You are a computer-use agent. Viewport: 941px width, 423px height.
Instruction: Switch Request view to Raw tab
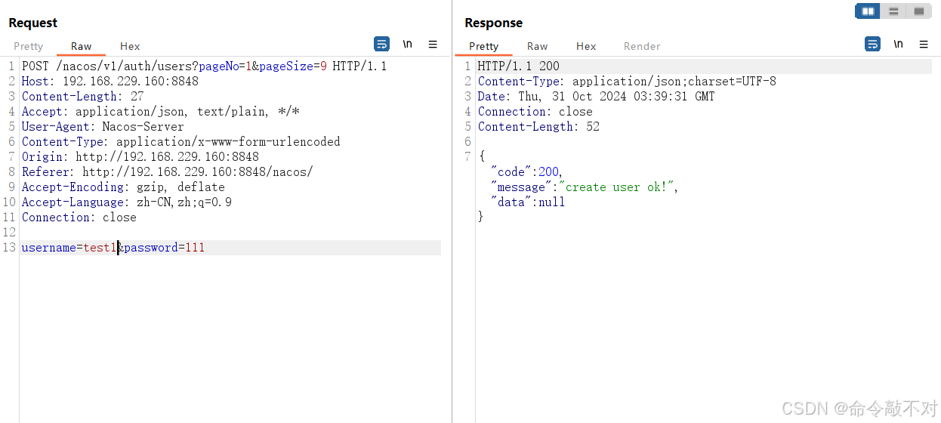(81, 46)
